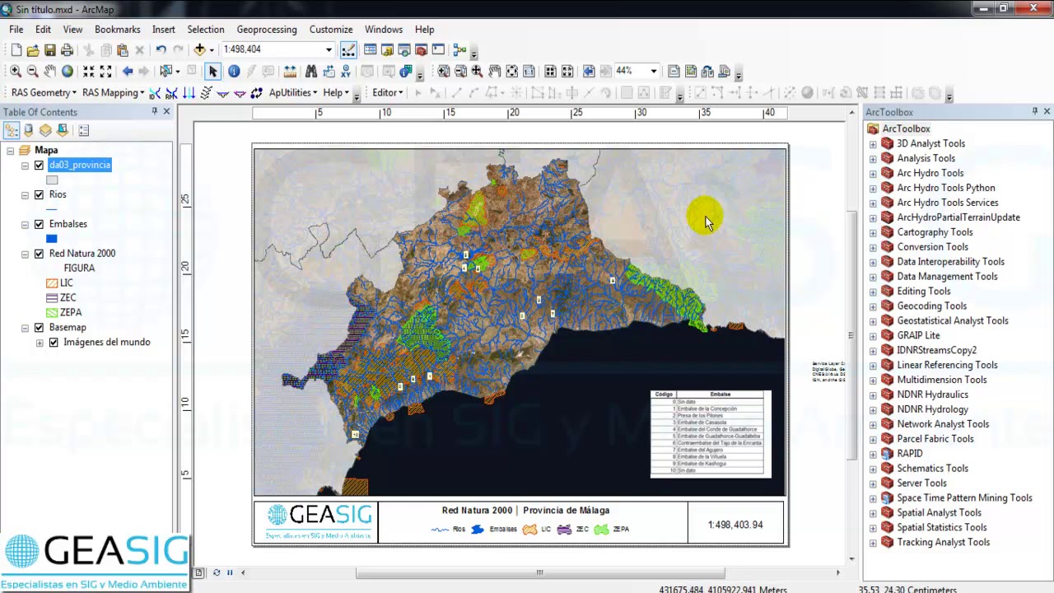Screen dimensions: 1054x593
Task: Click the Add Data button
Action: [x=199, y=50]
